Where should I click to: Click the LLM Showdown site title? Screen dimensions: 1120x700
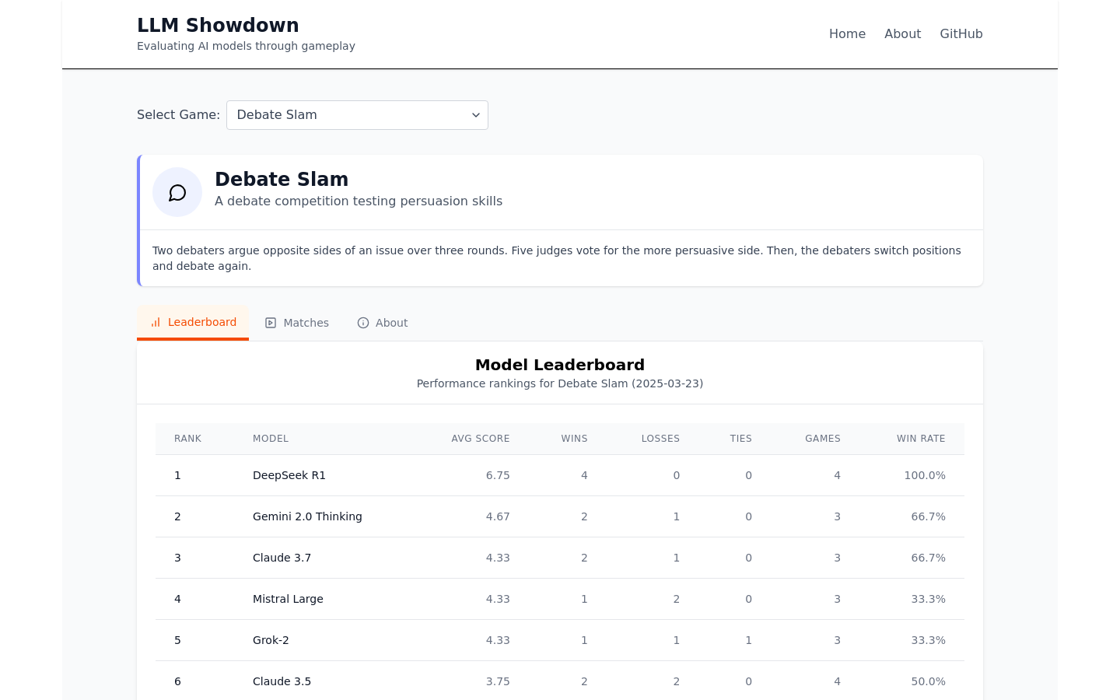click(218, 25)
